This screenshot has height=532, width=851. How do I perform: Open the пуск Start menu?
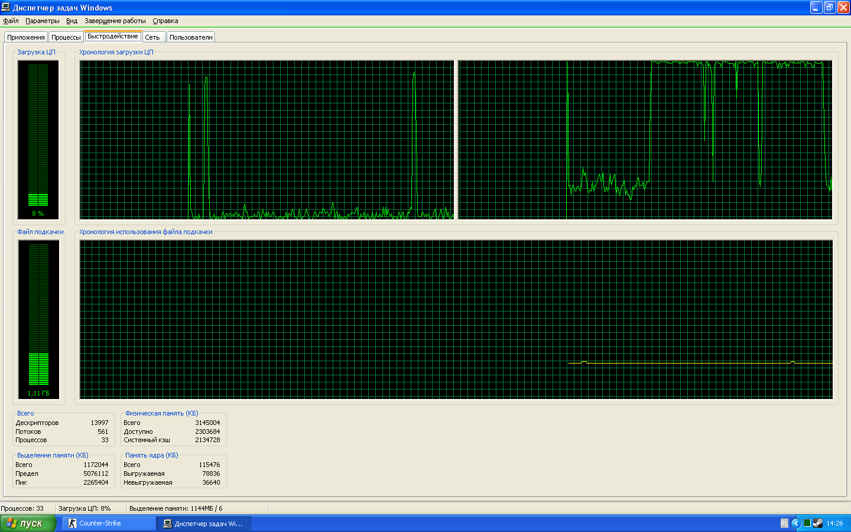[28, 523]
